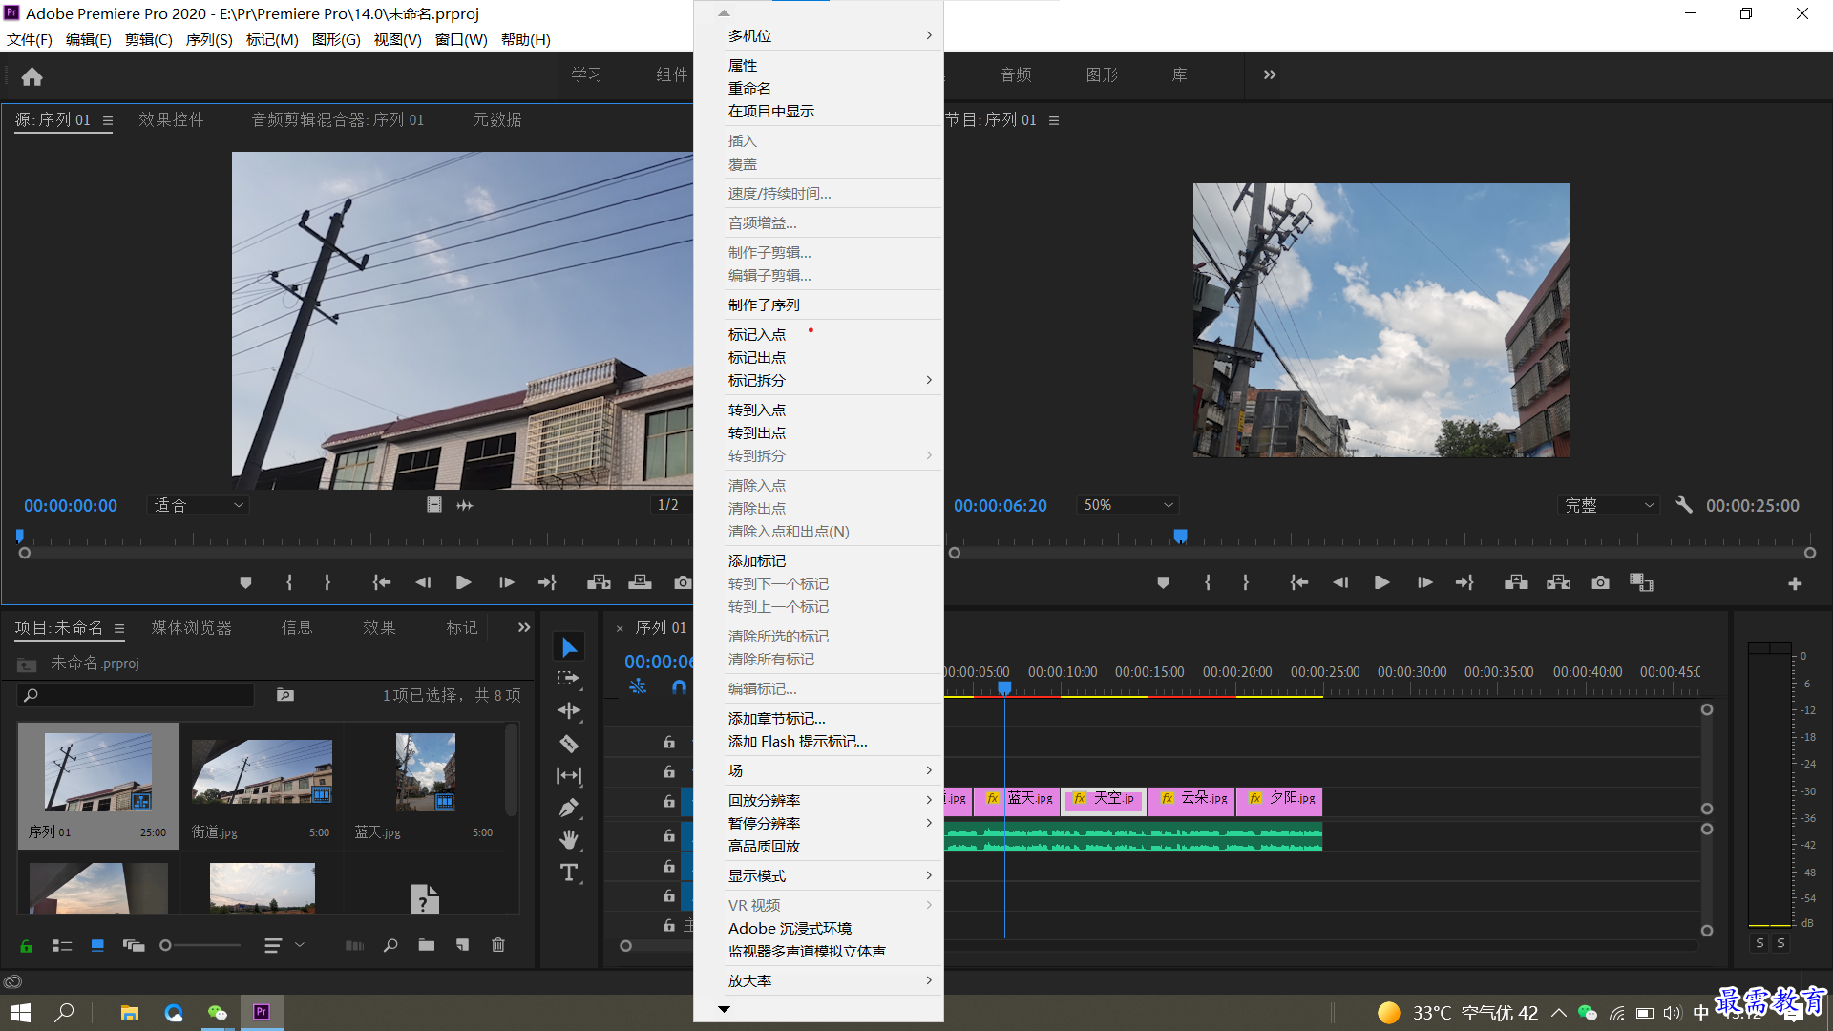Toggle the left Solo S button under audio meters
This screenshot has height=1031, width=1833.
(1760, 942)
